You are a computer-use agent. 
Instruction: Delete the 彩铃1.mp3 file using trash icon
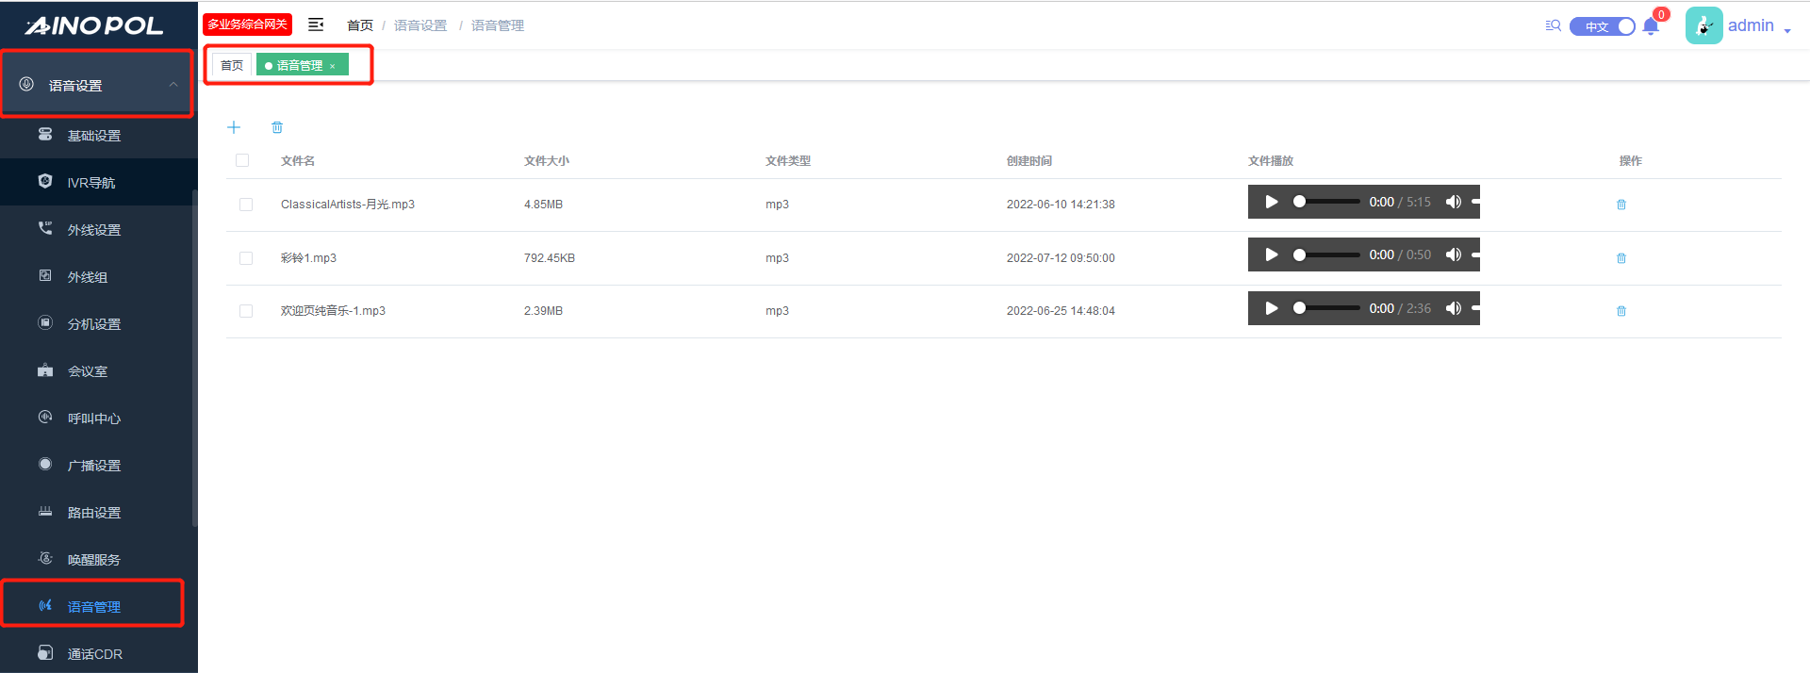click(1621, 258)
